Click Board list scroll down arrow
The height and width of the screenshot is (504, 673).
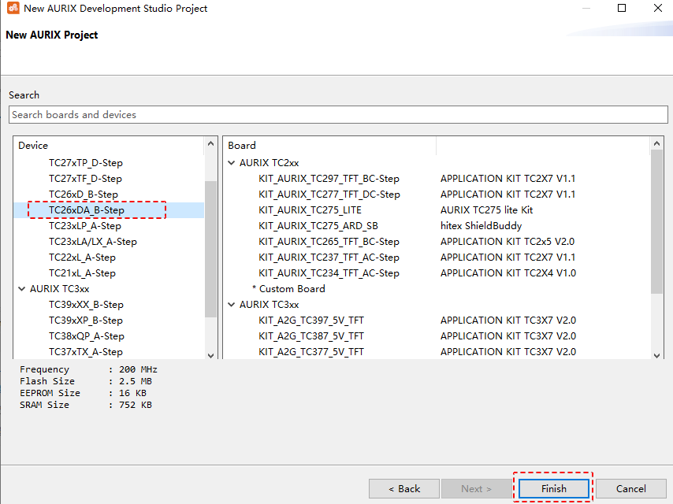656,355
